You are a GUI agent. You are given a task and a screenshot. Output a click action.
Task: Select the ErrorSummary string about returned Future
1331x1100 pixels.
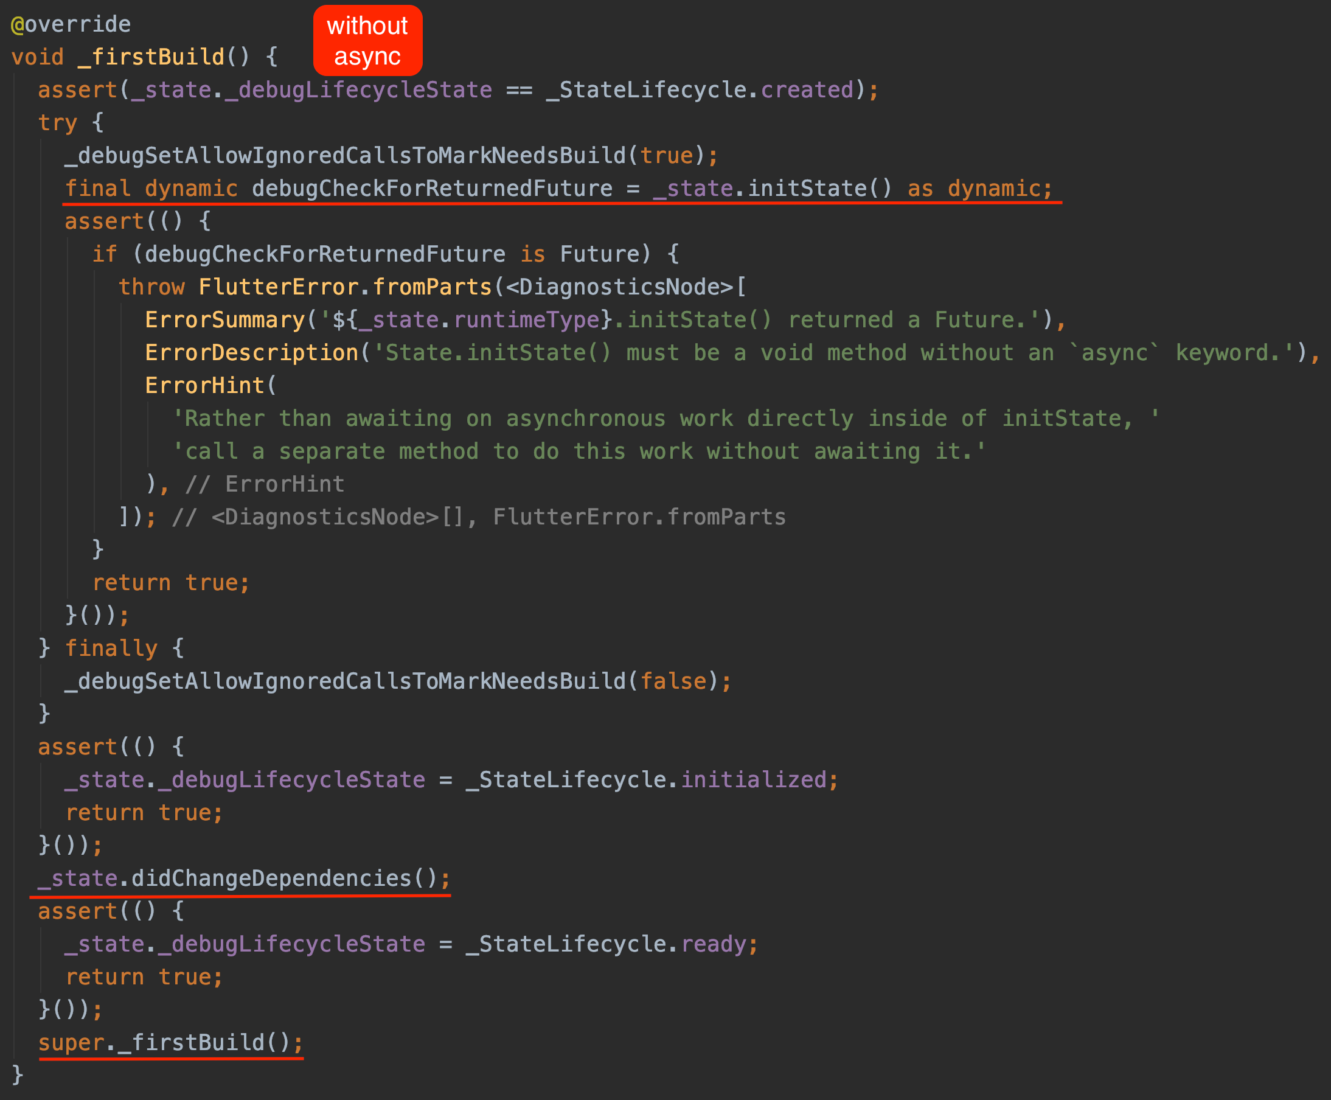click(x=602, y=319)
